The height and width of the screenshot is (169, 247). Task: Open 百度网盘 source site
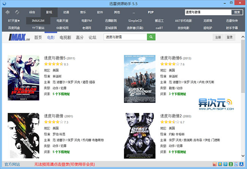click(x=14, y=28)
